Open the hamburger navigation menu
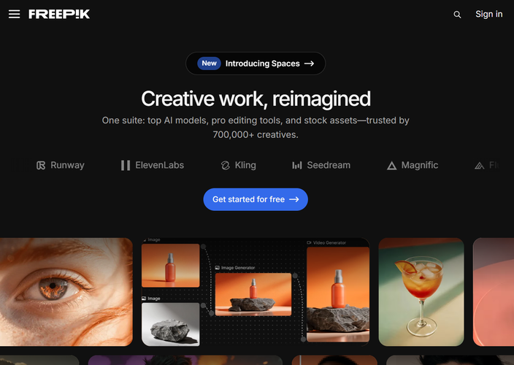The height and width of the screenshot is (365, 514). point(14,14)
